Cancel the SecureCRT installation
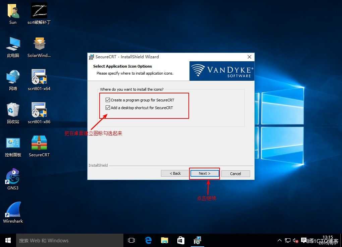Viewport: 342px width, 247px height. 236,174
